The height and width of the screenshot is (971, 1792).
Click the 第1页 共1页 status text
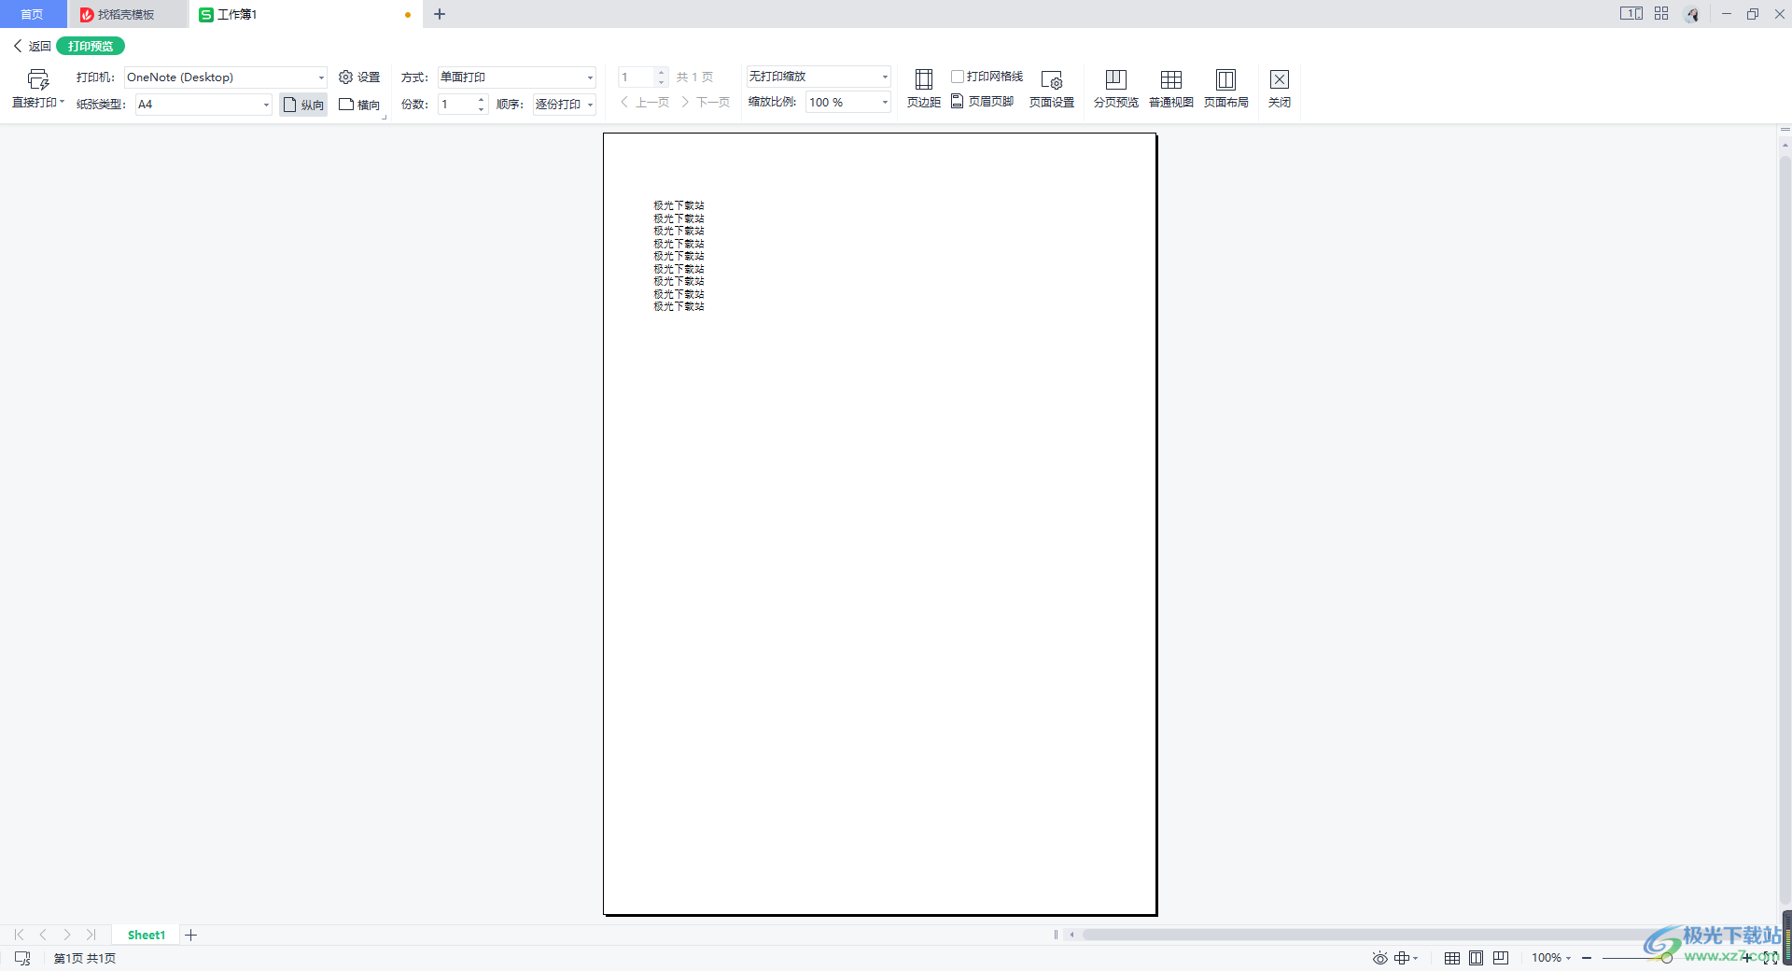(85, 958)
